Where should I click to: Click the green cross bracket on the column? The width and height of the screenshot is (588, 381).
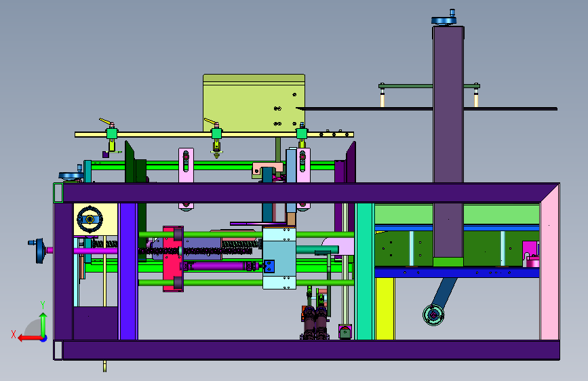click(429, 86)
